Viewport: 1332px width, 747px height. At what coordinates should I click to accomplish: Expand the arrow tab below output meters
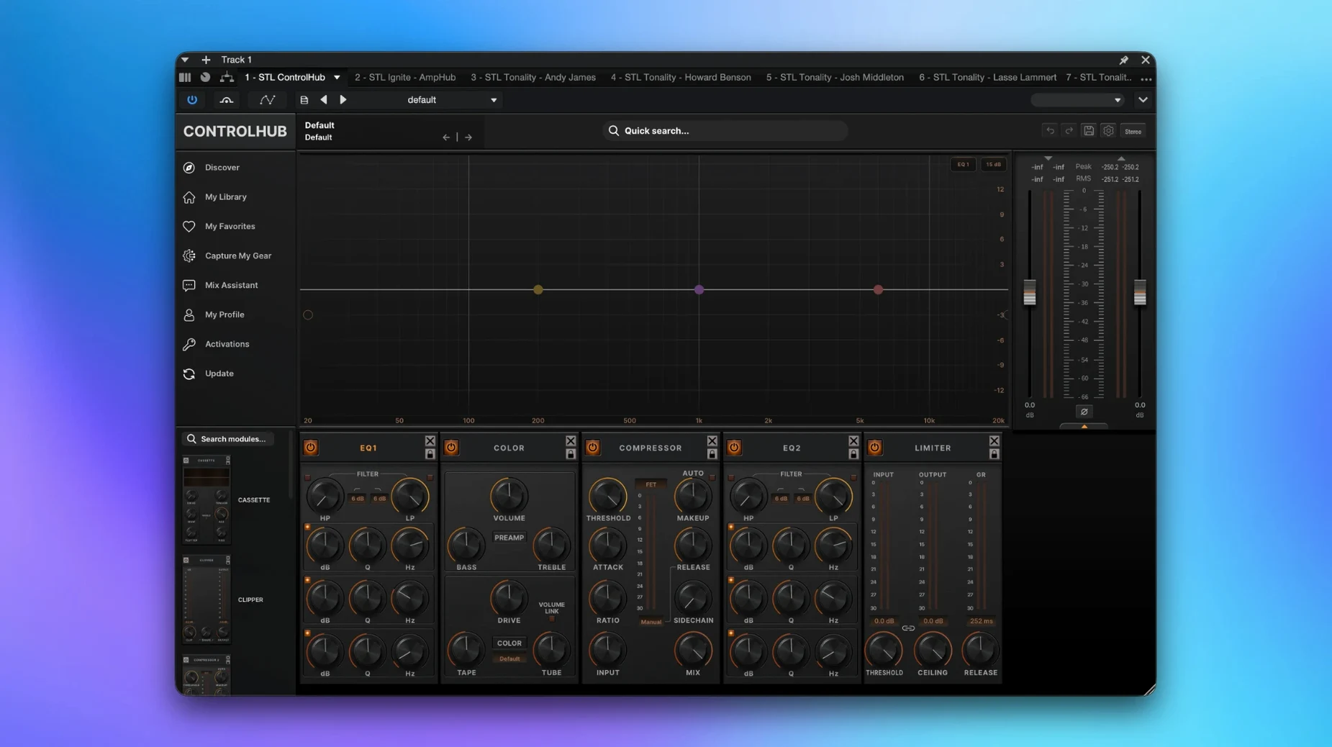pyautogui.click(x=1084, y=426)
